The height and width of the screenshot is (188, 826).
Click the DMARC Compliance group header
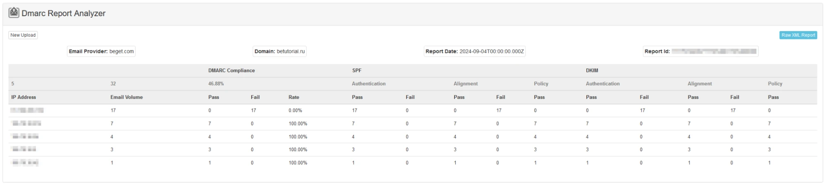coord(231,71)
